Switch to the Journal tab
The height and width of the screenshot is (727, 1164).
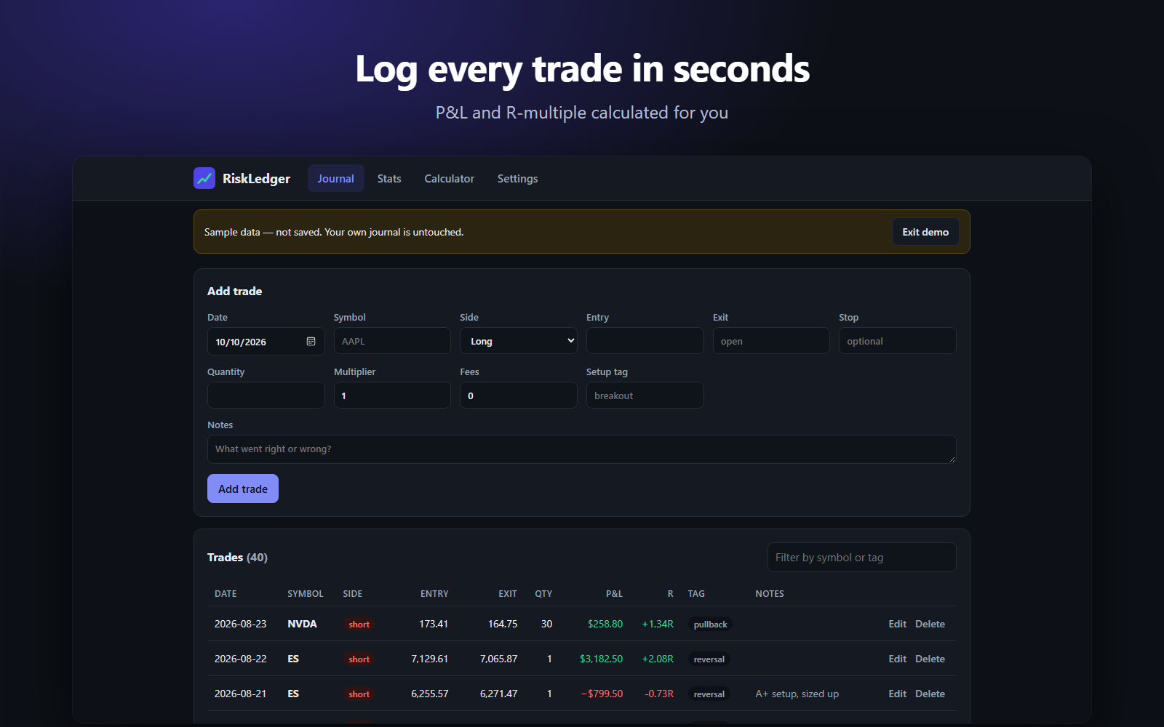click(335, 178)
